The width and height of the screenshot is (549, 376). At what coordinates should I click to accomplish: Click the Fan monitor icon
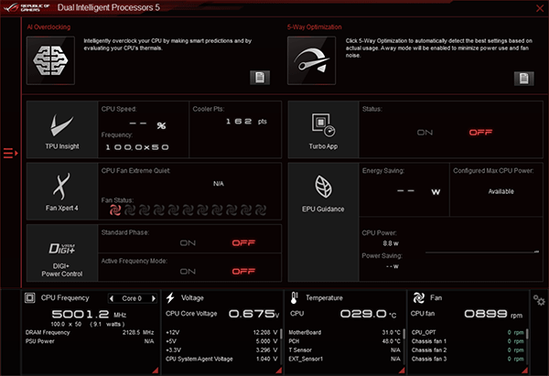(418, 298)
